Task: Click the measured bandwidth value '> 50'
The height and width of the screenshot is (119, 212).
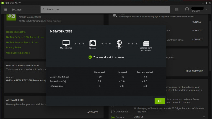Action: click(99, 77)
